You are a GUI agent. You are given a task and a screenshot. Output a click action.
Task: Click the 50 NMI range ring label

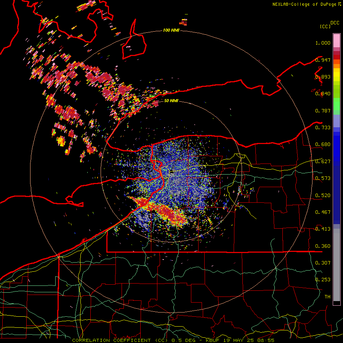[x=171, y=101]
